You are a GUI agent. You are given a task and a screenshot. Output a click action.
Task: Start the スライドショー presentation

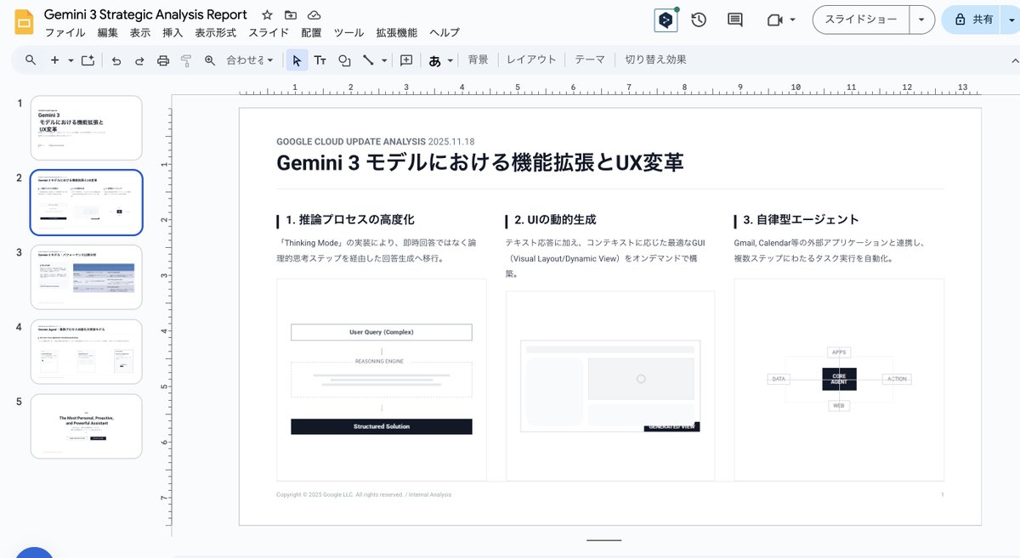tap(861, 20)
